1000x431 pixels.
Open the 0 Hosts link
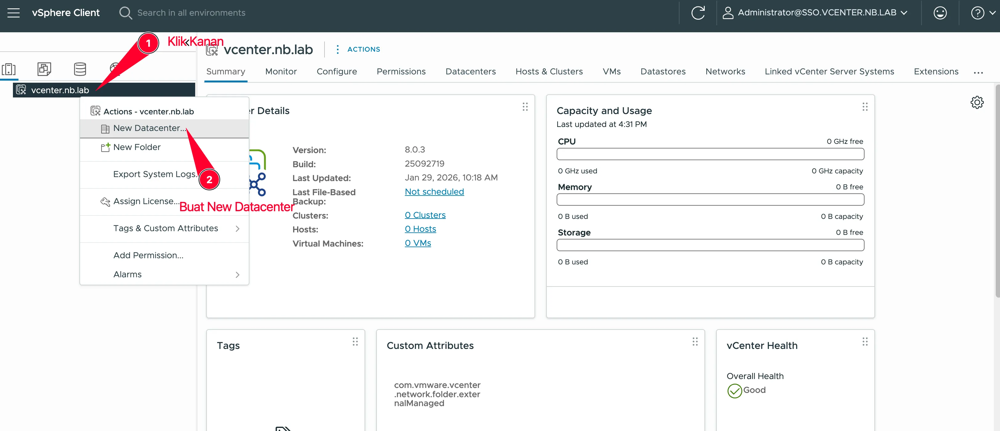tap(420, 229)
